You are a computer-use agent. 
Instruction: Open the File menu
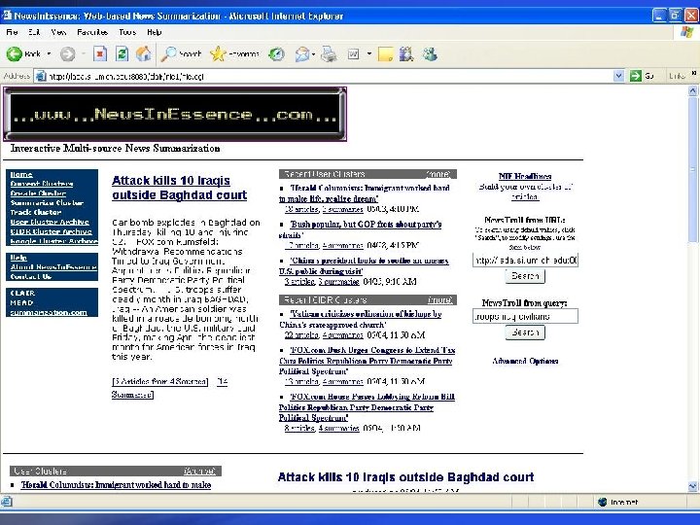coord(12,32)
